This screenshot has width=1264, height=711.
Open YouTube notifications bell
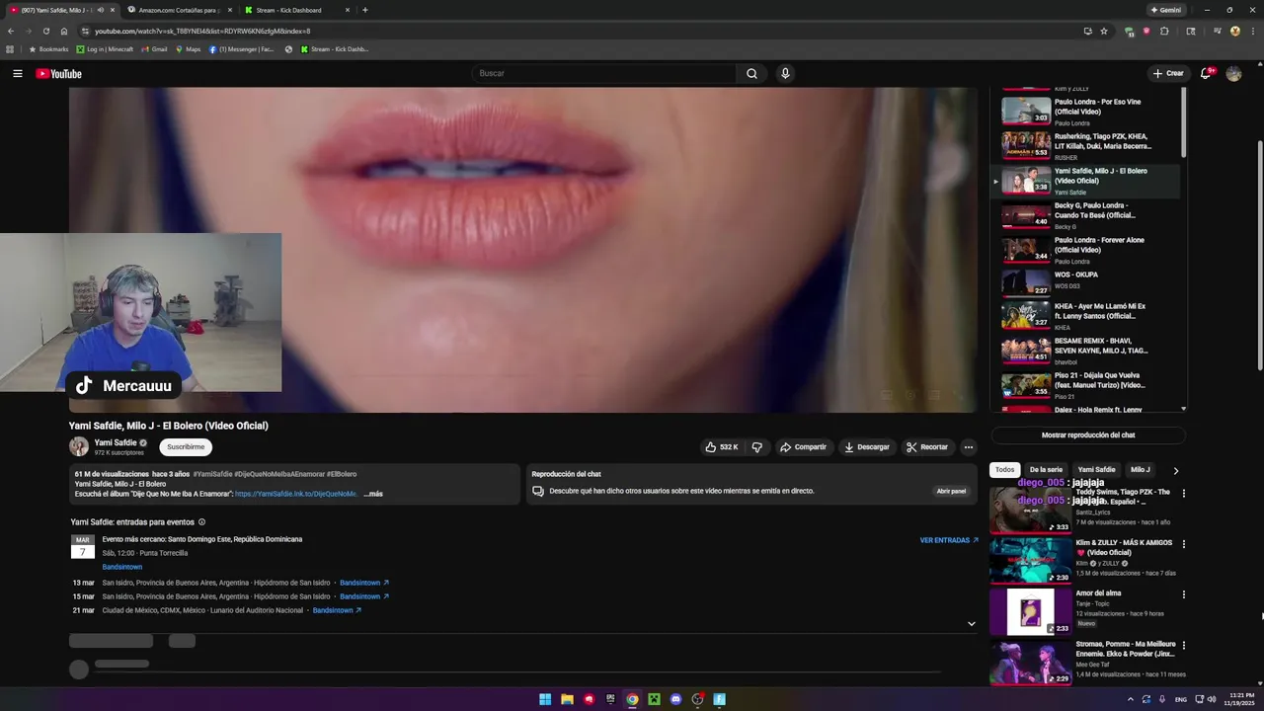(x=1207, y=73)
